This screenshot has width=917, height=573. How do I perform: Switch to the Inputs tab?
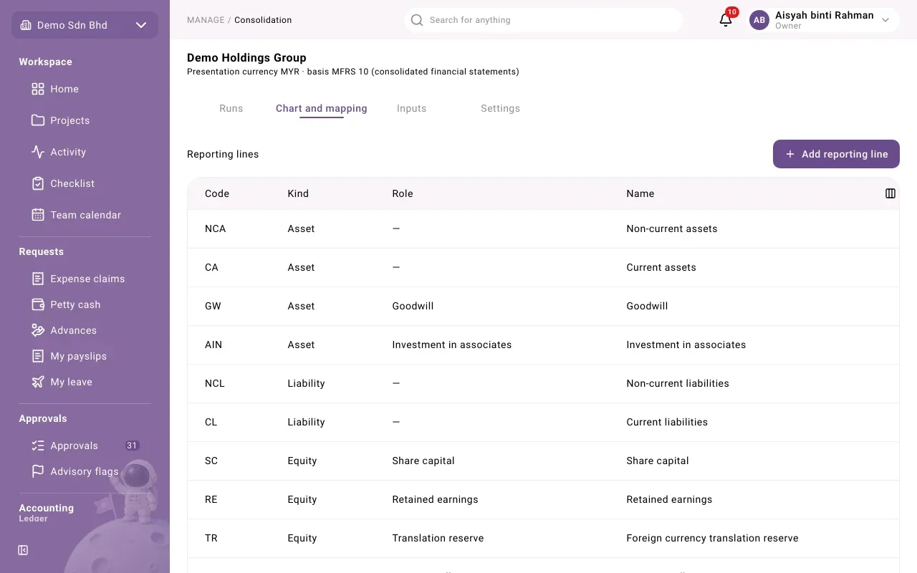click(412, 108)
